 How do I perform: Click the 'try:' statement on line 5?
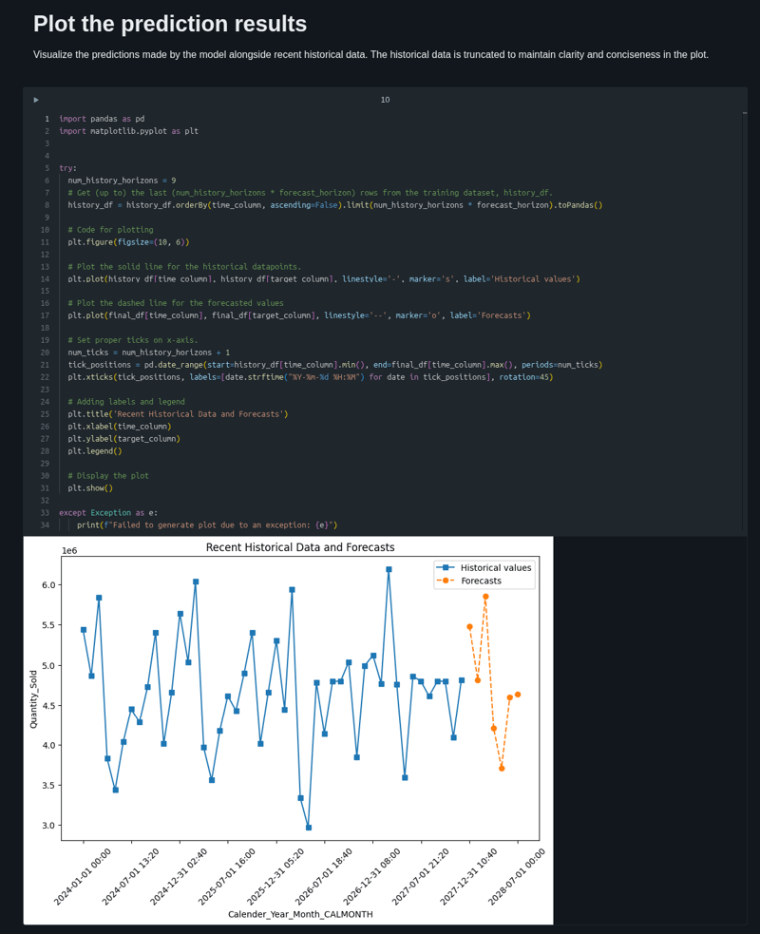click(x=67, y=168)
